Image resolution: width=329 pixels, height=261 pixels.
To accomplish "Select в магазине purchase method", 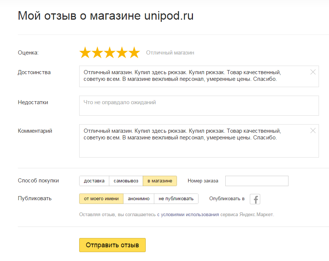I will pyautogui.click(x=160, y=181).
